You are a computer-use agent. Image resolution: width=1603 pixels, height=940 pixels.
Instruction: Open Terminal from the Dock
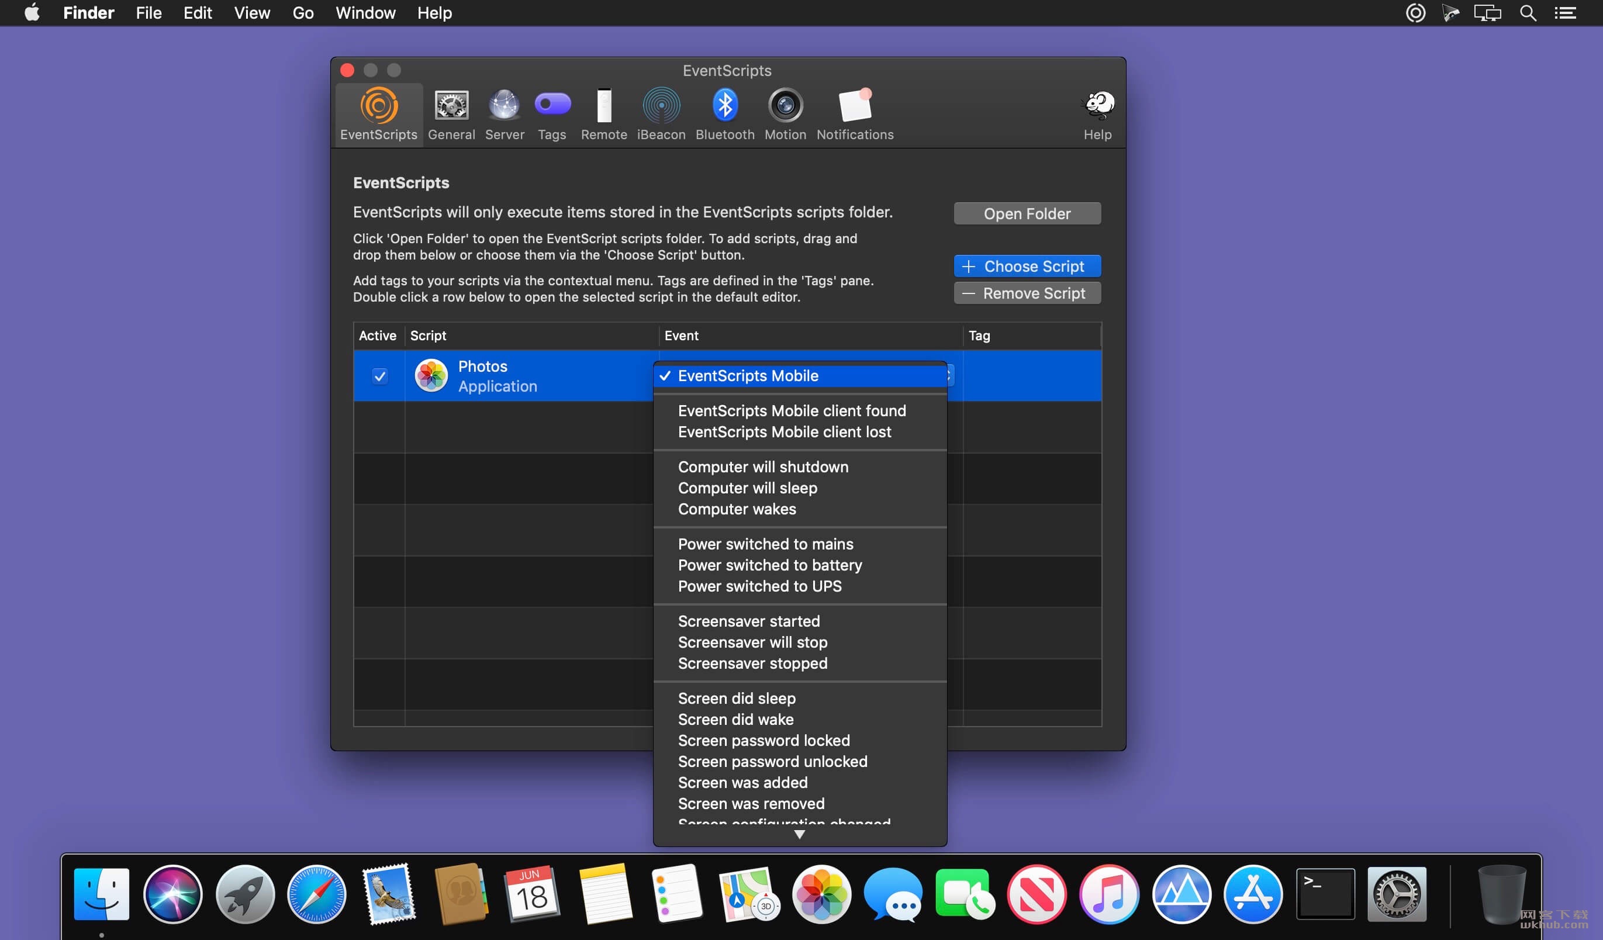pyautogui.click(x=1325, y=894)
